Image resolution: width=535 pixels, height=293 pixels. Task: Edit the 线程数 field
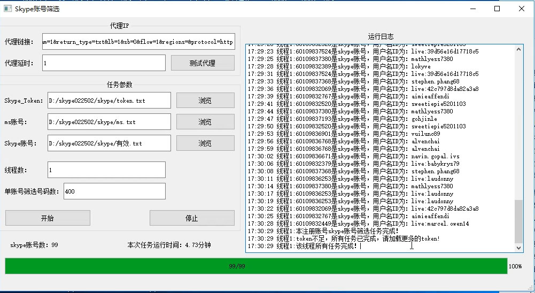tap(106, 169)
